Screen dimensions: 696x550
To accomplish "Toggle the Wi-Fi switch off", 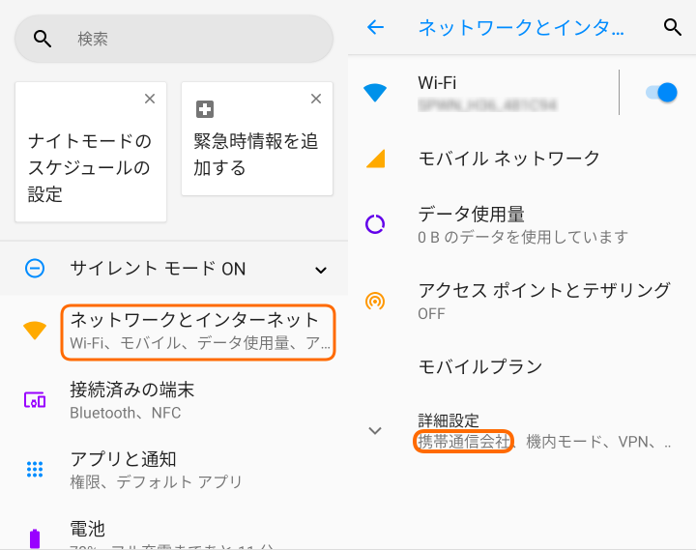I will (660, 93).
